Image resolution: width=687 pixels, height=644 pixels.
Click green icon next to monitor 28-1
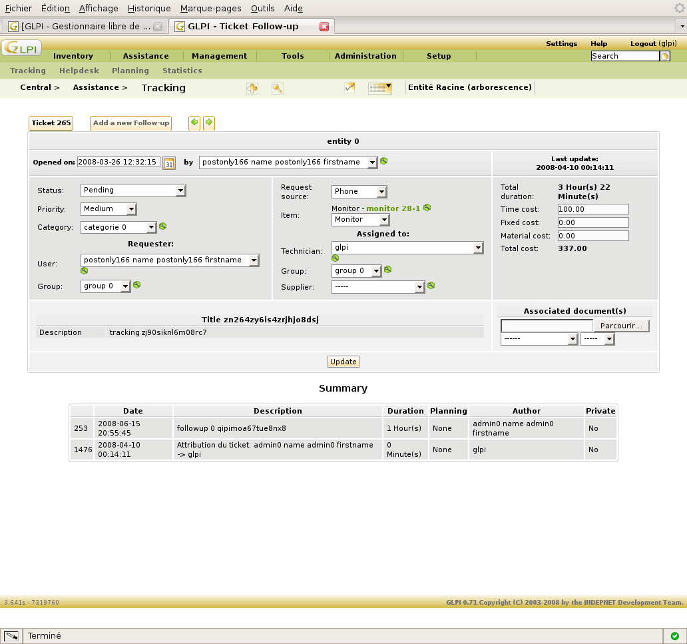[427, 207]
